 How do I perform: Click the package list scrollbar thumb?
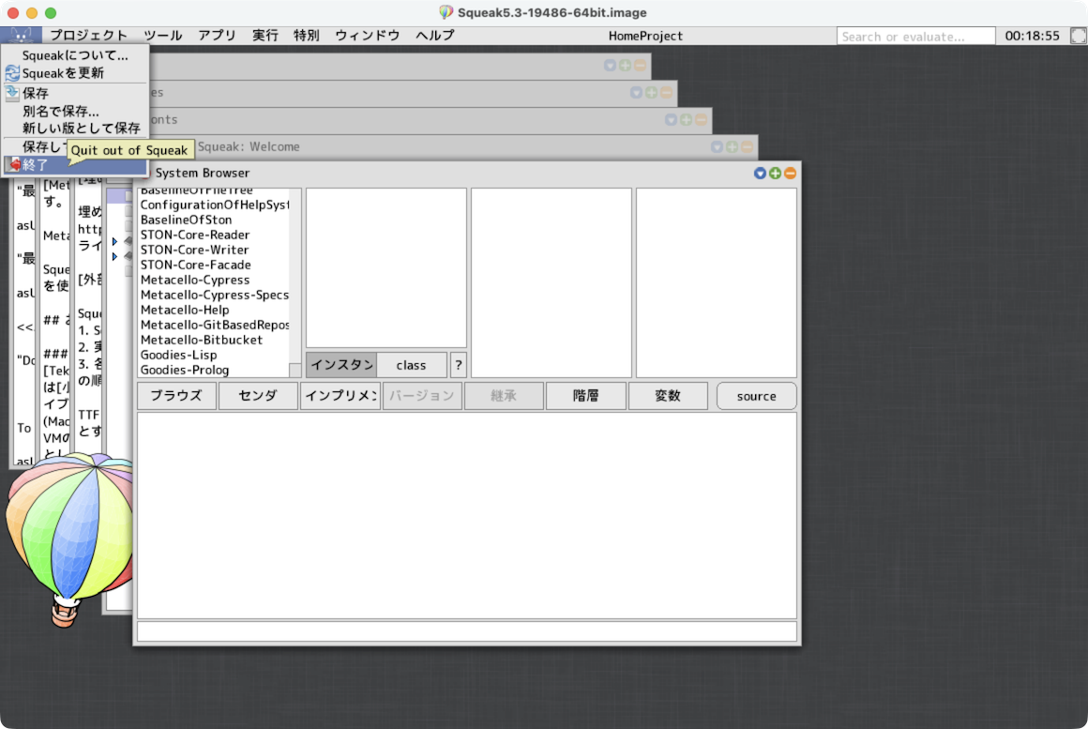(x=295, y=370)
